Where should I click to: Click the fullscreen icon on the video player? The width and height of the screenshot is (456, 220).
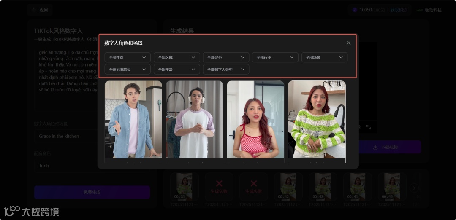pyautogui.click(x=369, y=127)
